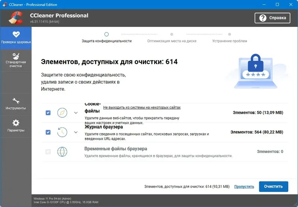Select the Защита конфиденциальности step
Image resolution: width=298 pixels, height=207 pixels.
click(x=107, y=41)
